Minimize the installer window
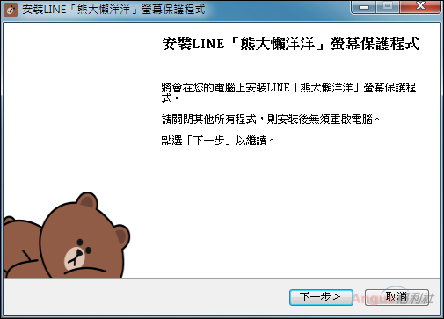 (x=363, y=6)
